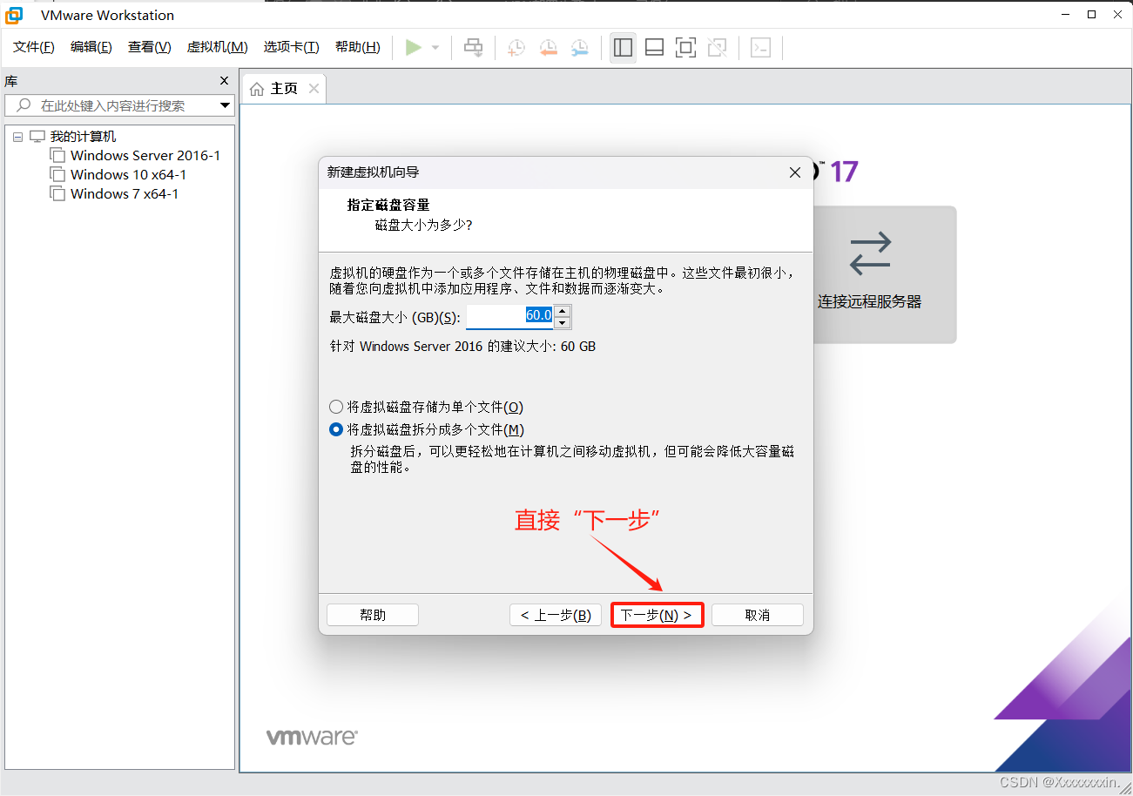
Task: Select Windows Server 2016-1 virtual machine
Action: [145, 156]
